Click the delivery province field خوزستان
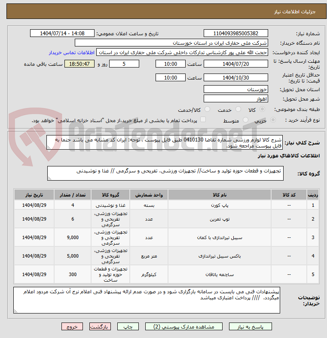 (235, 89)
